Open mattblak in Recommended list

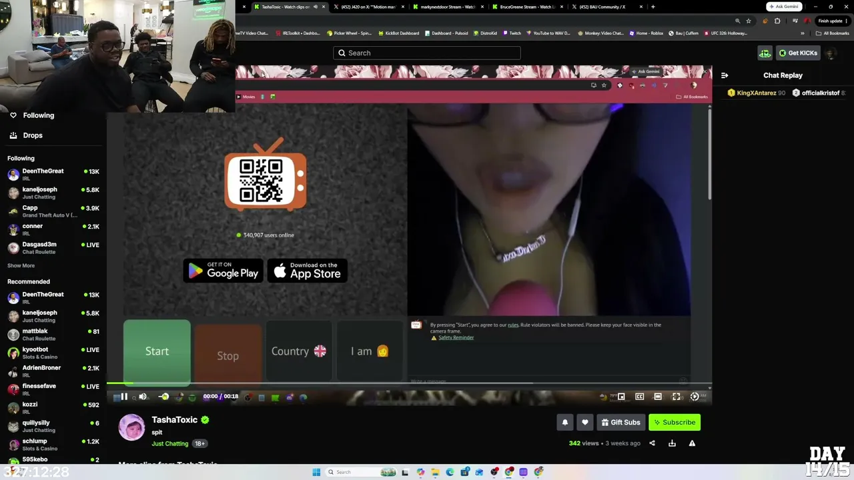53,335
